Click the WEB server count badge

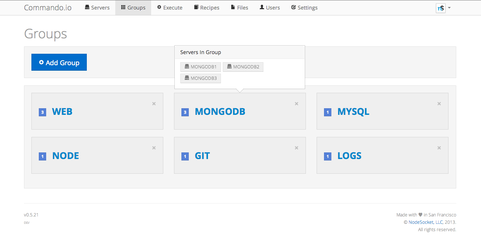point(42,112)
